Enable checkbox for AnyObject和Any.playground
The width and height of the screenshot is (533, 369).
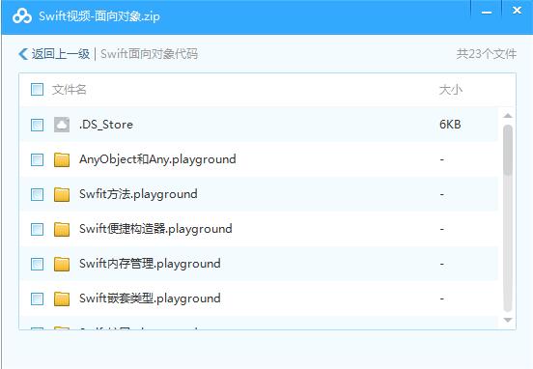(x=37, y=159)
